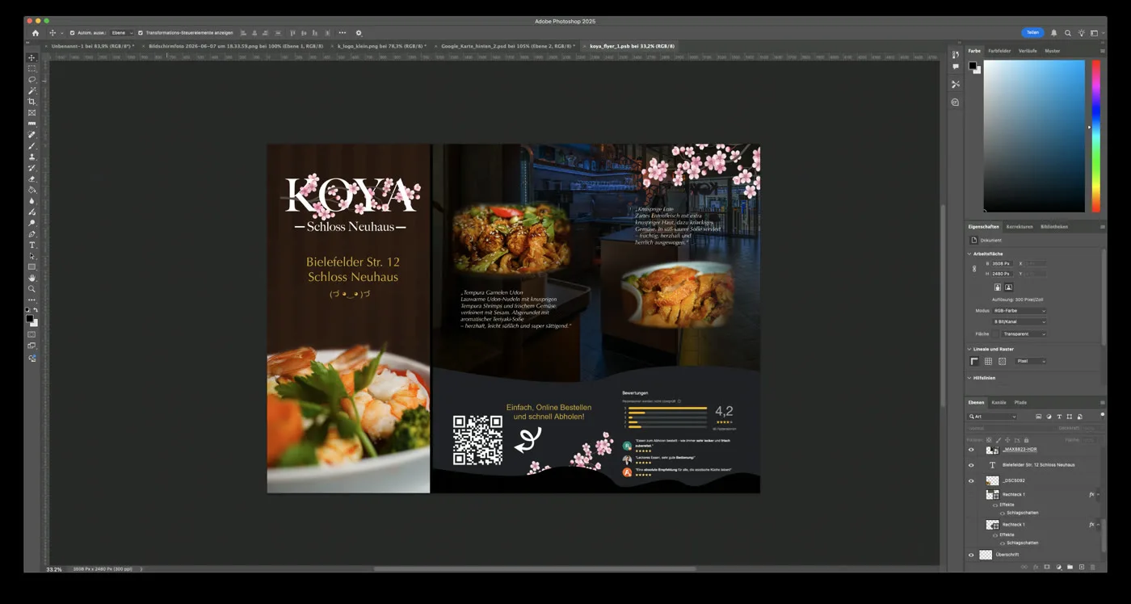Image resolution: width=1131 pixels, height=604 pixels.
Task: Open notifications bell icon
Action: [x=1053, y=33]
